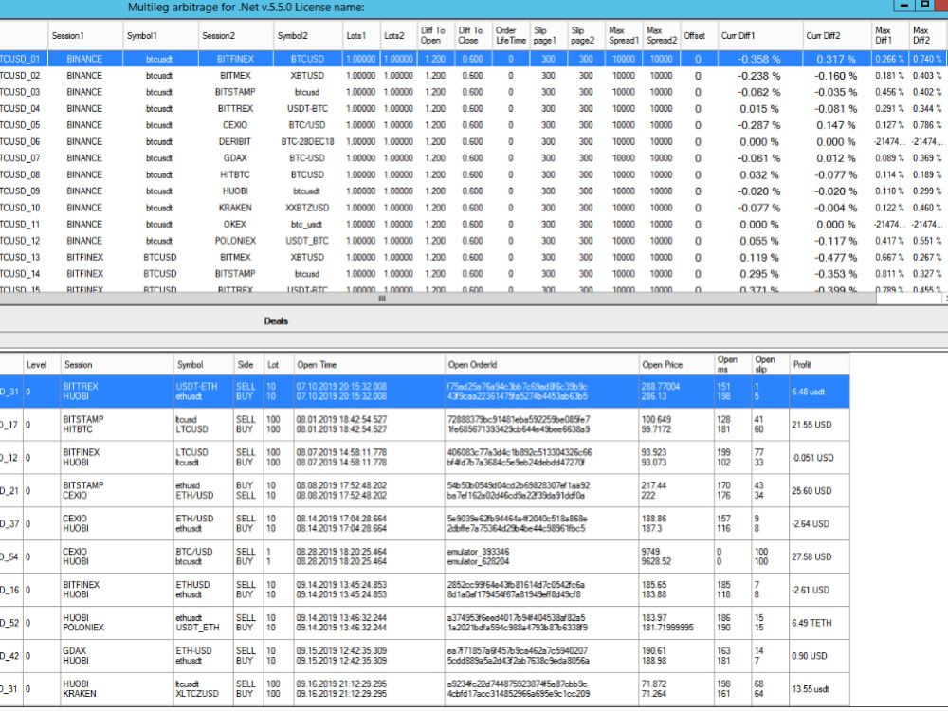Image resolution: width=948 pixels, height=711 pixels.
Task: Click HITBTC in the TCUSD_08 row
Action: pyautogui.click(x=236, y=174)
